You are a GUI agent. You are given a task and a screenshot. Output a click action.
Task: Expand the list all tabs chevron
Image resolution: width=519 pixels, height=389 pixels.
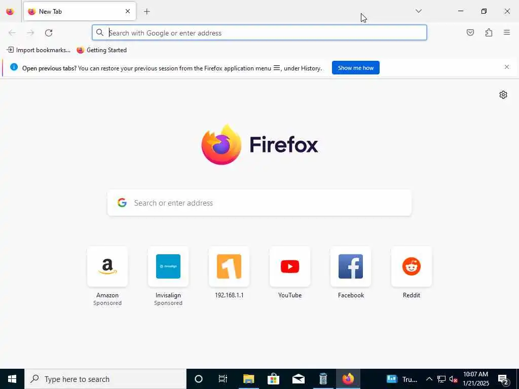(x=418, y=11)
